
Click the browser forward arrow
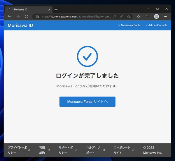click(x=18, y=16)
